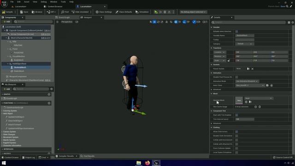
Task: Compile the blueprint with the Compile button
Action: [7, 12]
